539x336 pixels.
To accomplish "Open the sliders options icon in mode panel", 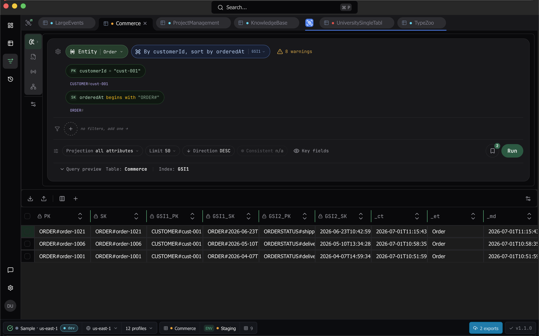I will [x=33, y=104].
